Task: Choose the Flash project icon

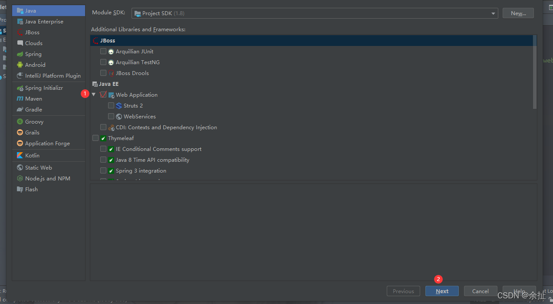Action: 20,189
